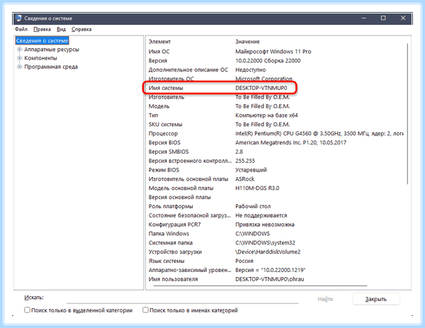Open the Вид menu
The height and width of the screenshot is (328, 425).
coord(61,29)
